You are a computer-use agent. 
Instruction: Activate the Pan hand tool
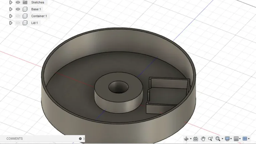pos(203,139)
